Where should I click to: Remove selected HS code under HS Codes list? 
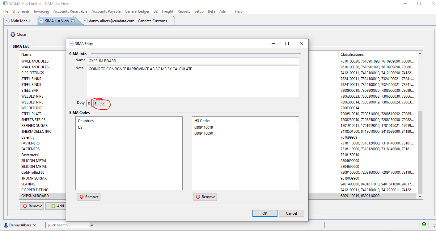click(x=205, y=197)
